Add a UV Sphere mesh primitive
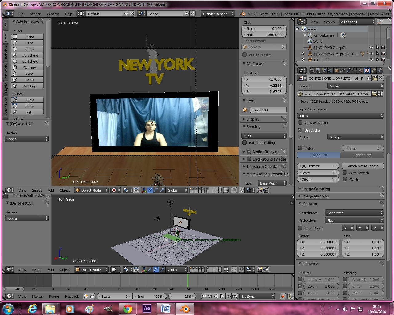394x315 pixels. click(28, 55)
